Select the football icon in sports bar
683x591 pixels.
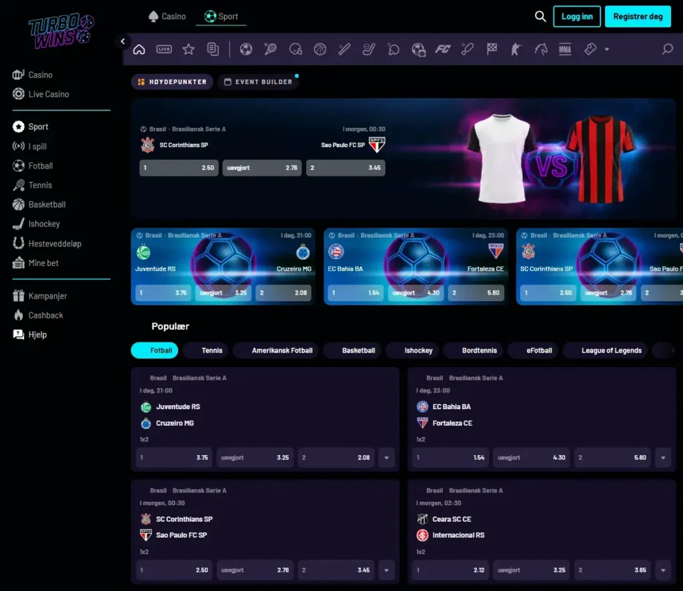tap(246, 49)
